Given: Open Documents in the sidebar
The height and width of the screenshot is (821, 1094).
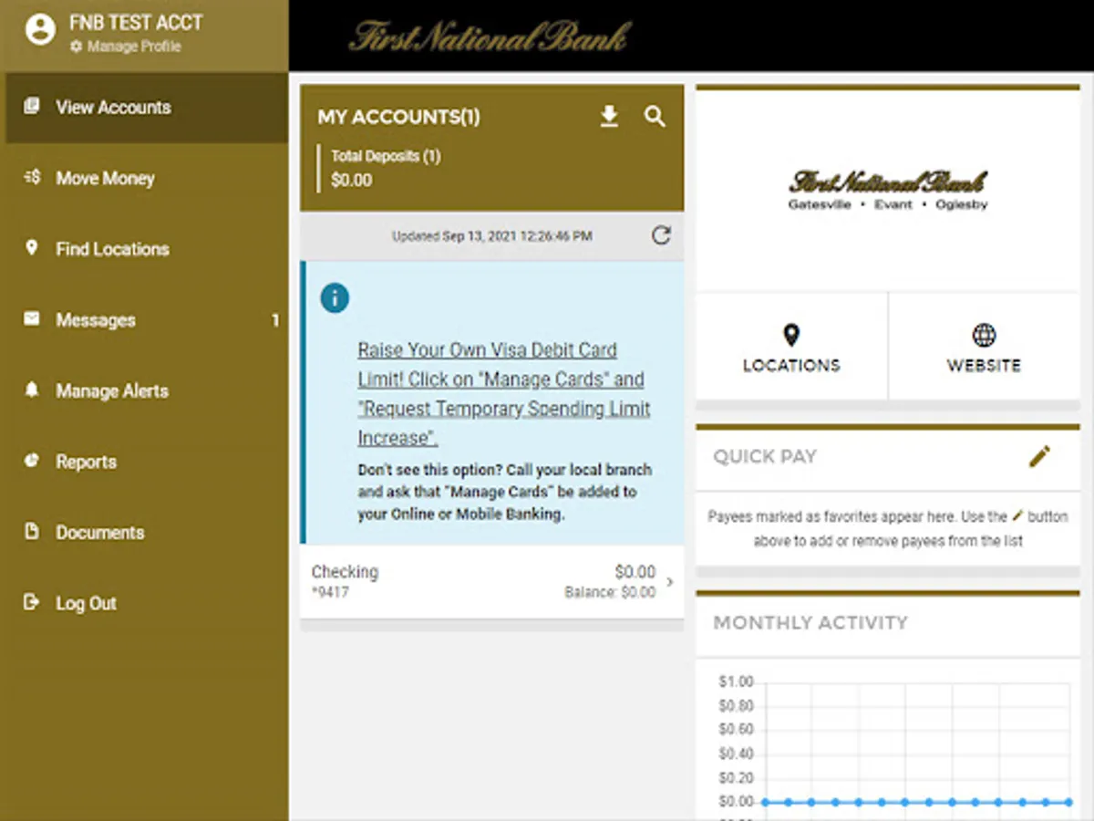Looking at the screenshot, I should point(147,532).
